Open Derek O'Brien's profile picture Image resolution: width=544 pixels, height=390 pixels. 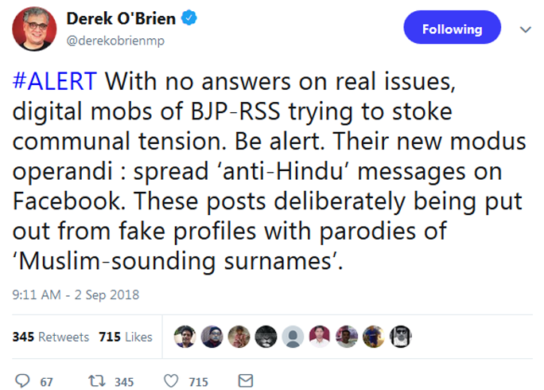pyautogui.click(x=33, y=30)
